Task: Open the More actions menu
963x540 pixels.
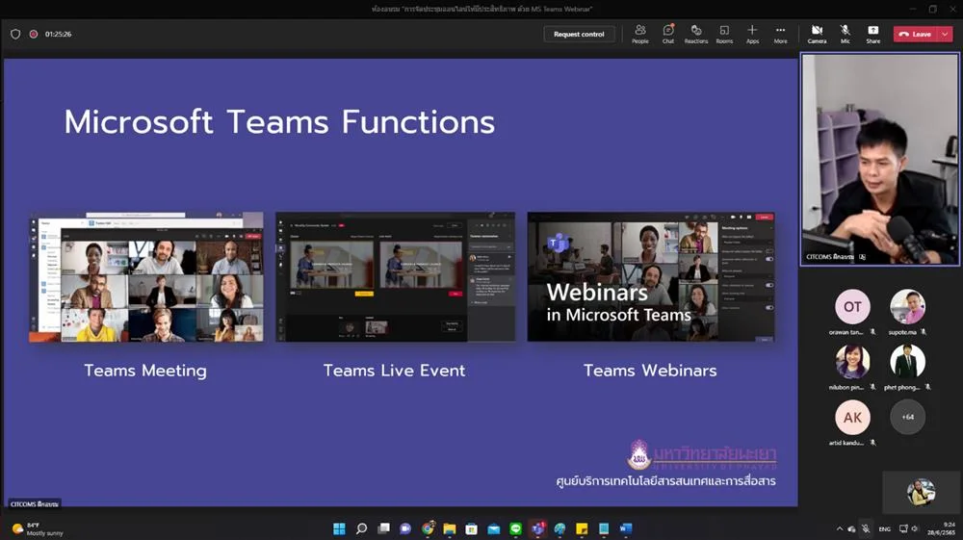Action: (x=780, y=34)
